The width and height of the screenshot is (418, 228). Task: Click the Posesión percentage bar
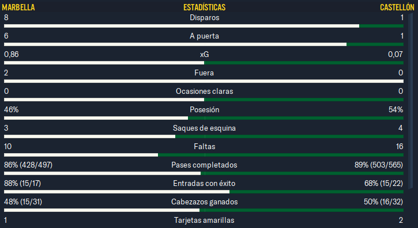[x=204, y=118]
